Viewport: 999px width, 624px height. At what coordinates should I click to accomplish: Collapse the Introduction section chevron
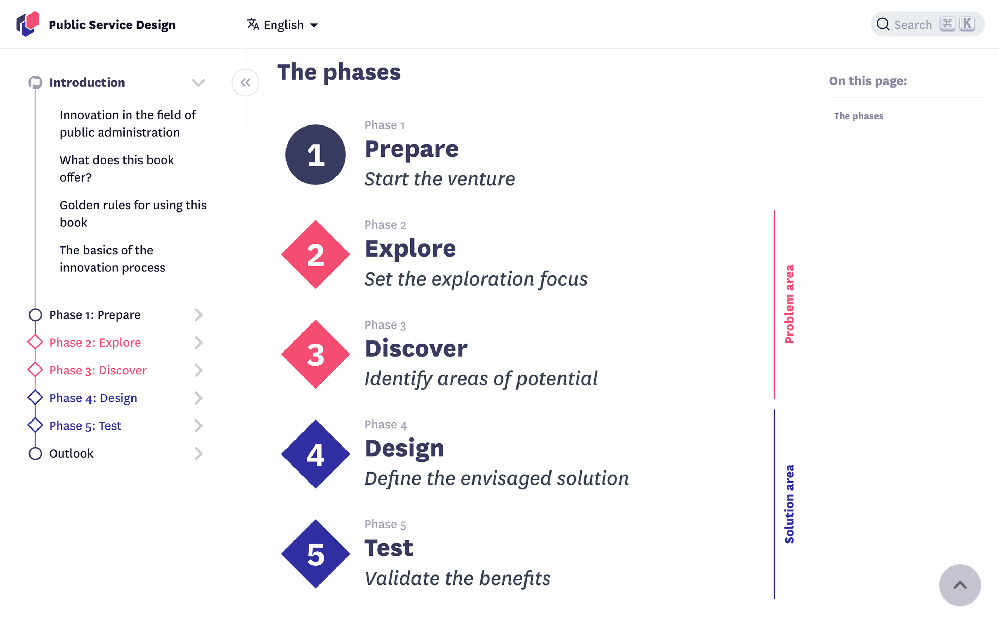coord(198,83)
